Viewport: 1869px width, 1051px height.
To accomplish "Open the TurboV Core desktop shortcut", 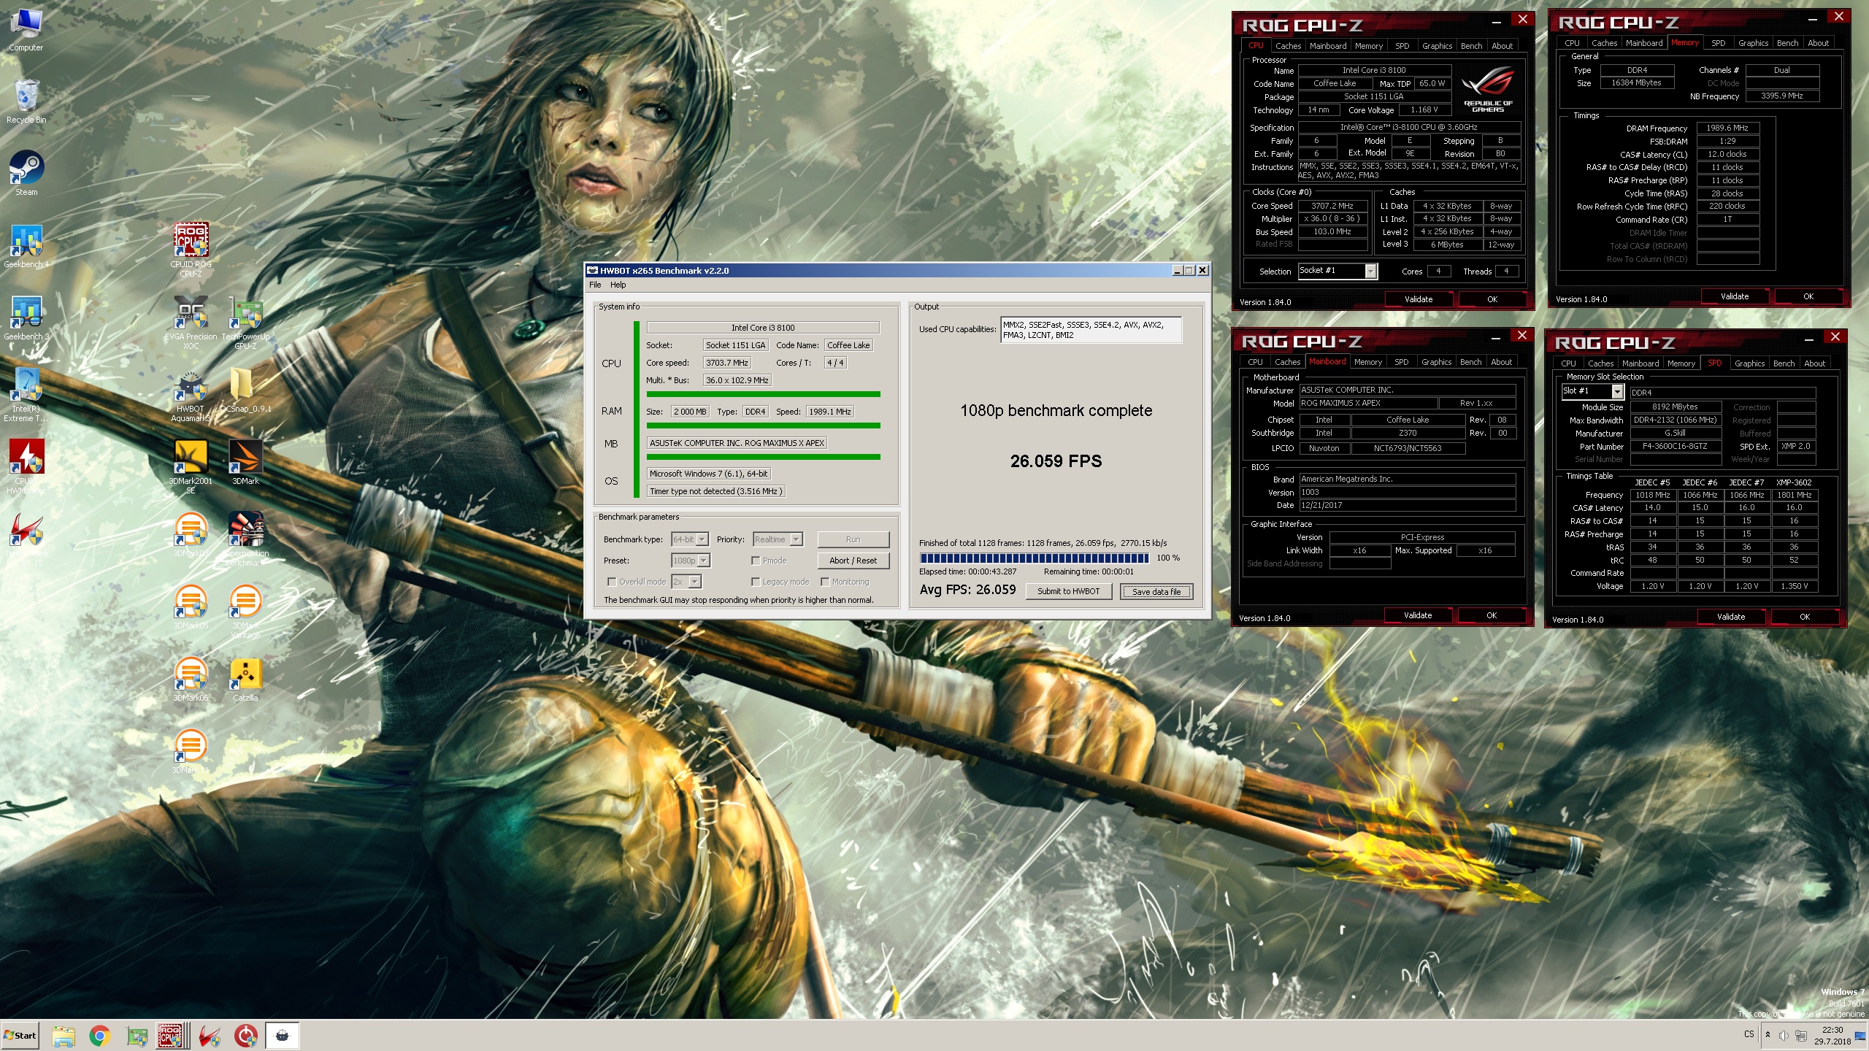I will pos(26,539).
